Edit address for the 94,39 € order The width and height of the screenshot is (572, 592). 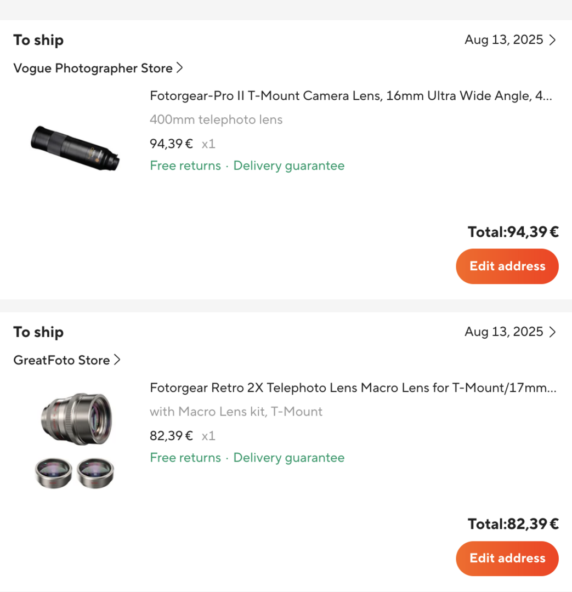(507, 266)
